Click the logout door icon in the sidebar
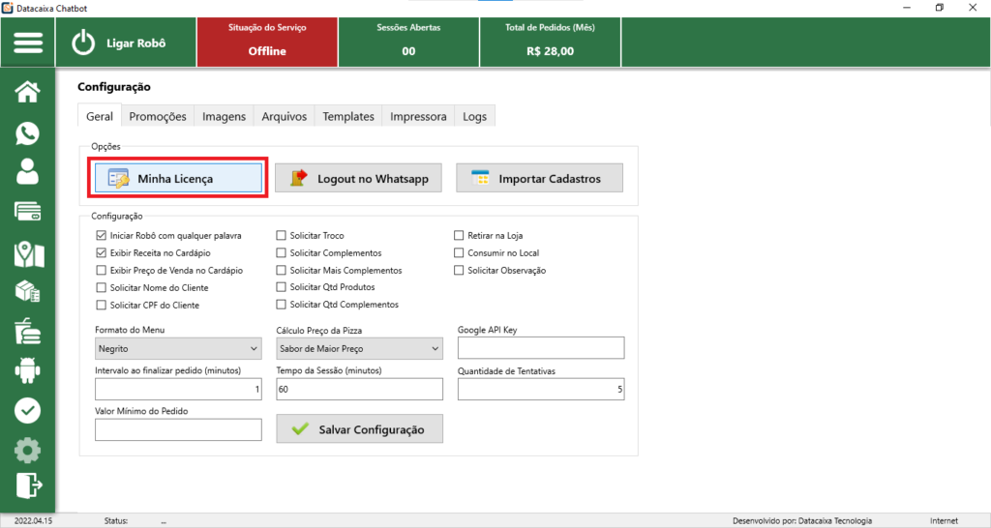The width and height of the screenshot is (991, 528). tap(28, 484)
